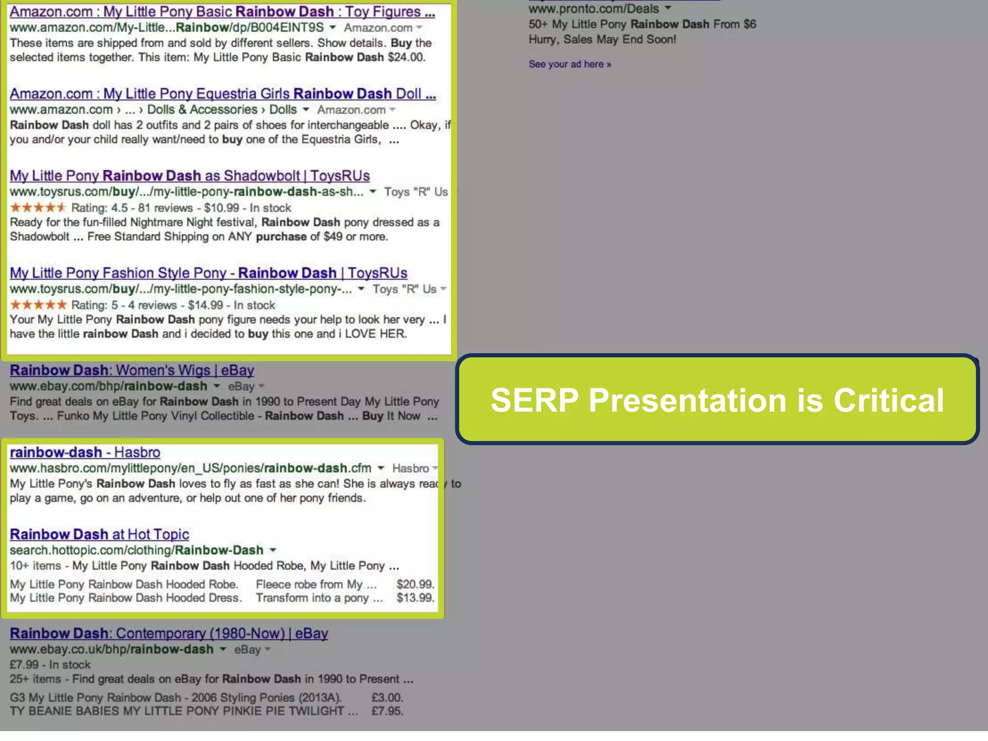Click the 'Toys "R" Us' label in Shadowbolt result
Screen dimensions: 988x741
[x=416, y=192]
